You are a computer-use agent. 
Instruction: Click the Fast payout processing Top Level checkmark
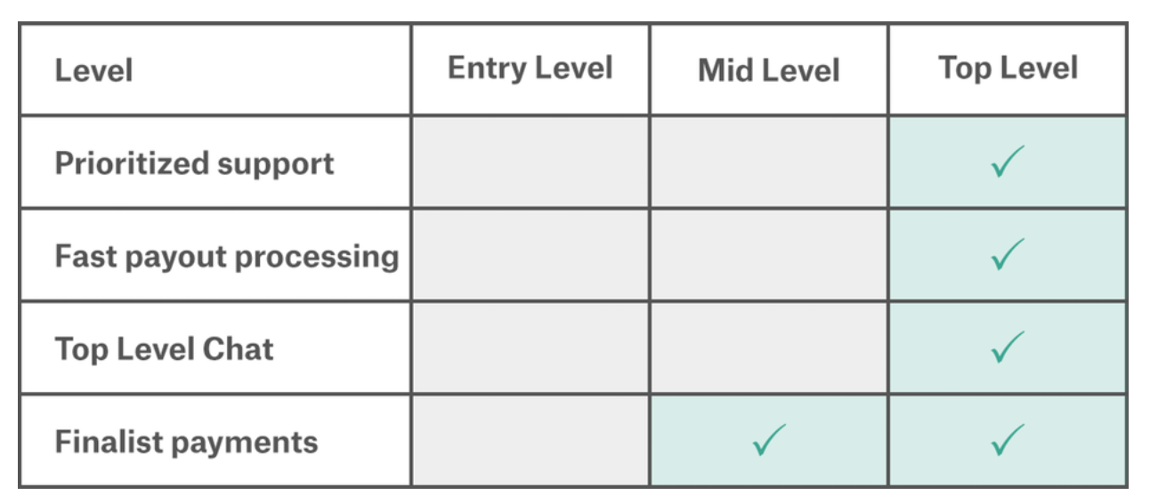click(1007, 255)
